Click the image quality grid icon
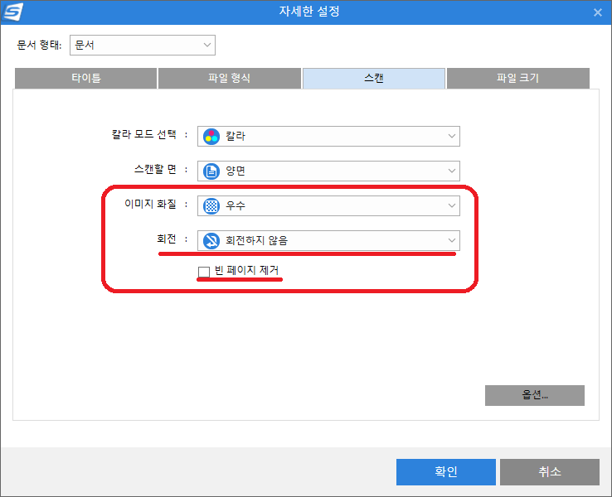The width and height of the screenshot is (612, 497). click(211, 205)
